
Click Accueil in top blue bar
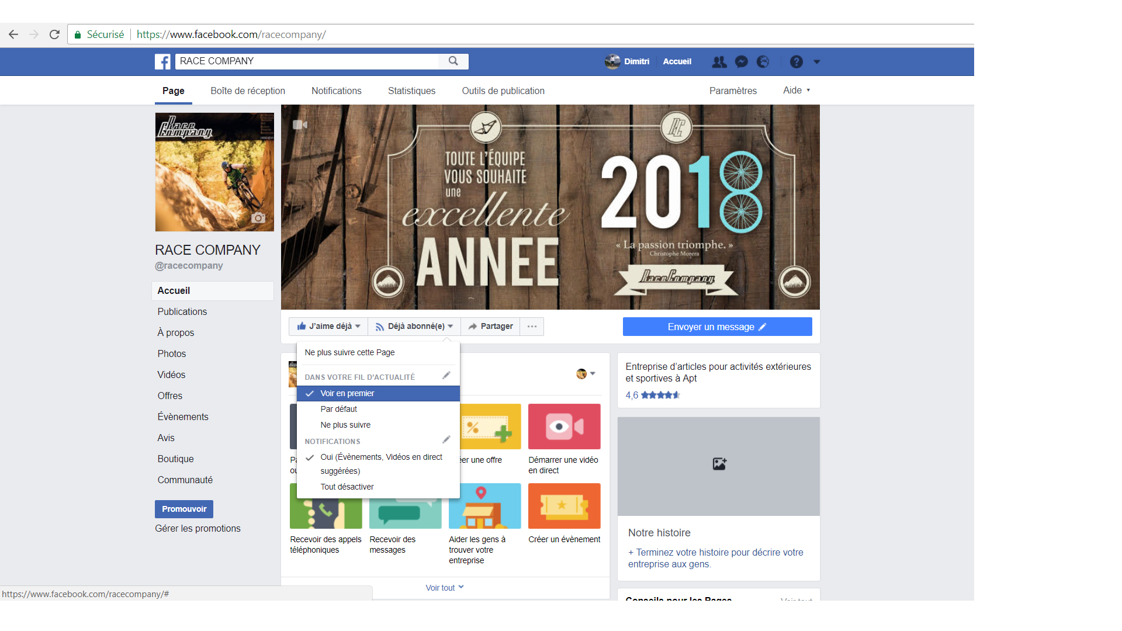click(677, 61)
